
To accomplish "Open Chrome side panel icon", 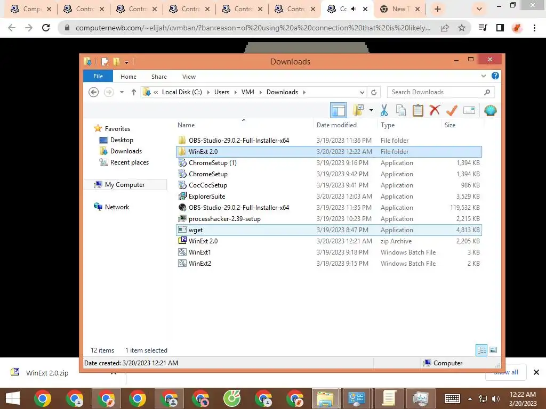I will point(500,28).
